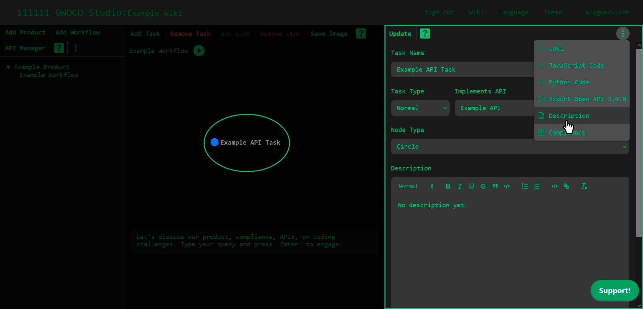Select Export Open API 3.0.0 menu entry
643x309 pixels.
581,99
